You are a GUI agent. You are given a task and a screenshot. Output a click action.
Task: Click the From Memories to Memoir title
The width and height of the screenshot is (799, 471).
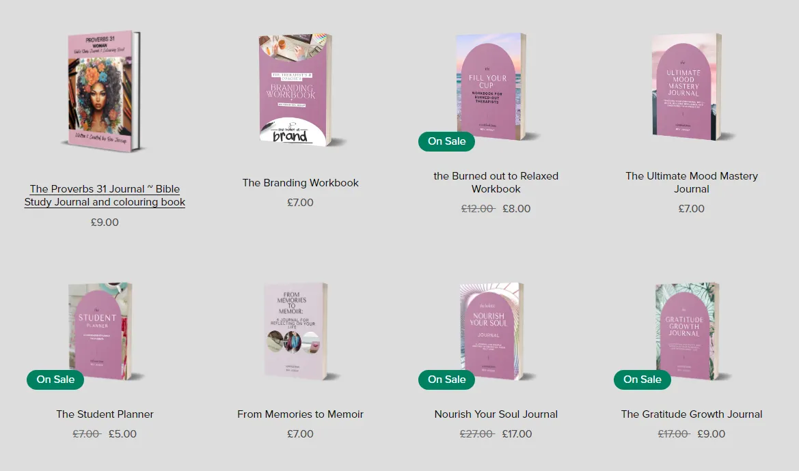coord(300,414)
